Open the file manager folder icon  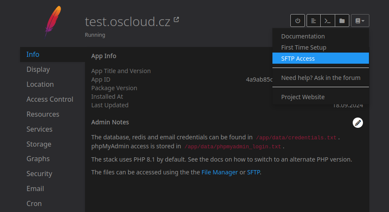tap(342, 21)
